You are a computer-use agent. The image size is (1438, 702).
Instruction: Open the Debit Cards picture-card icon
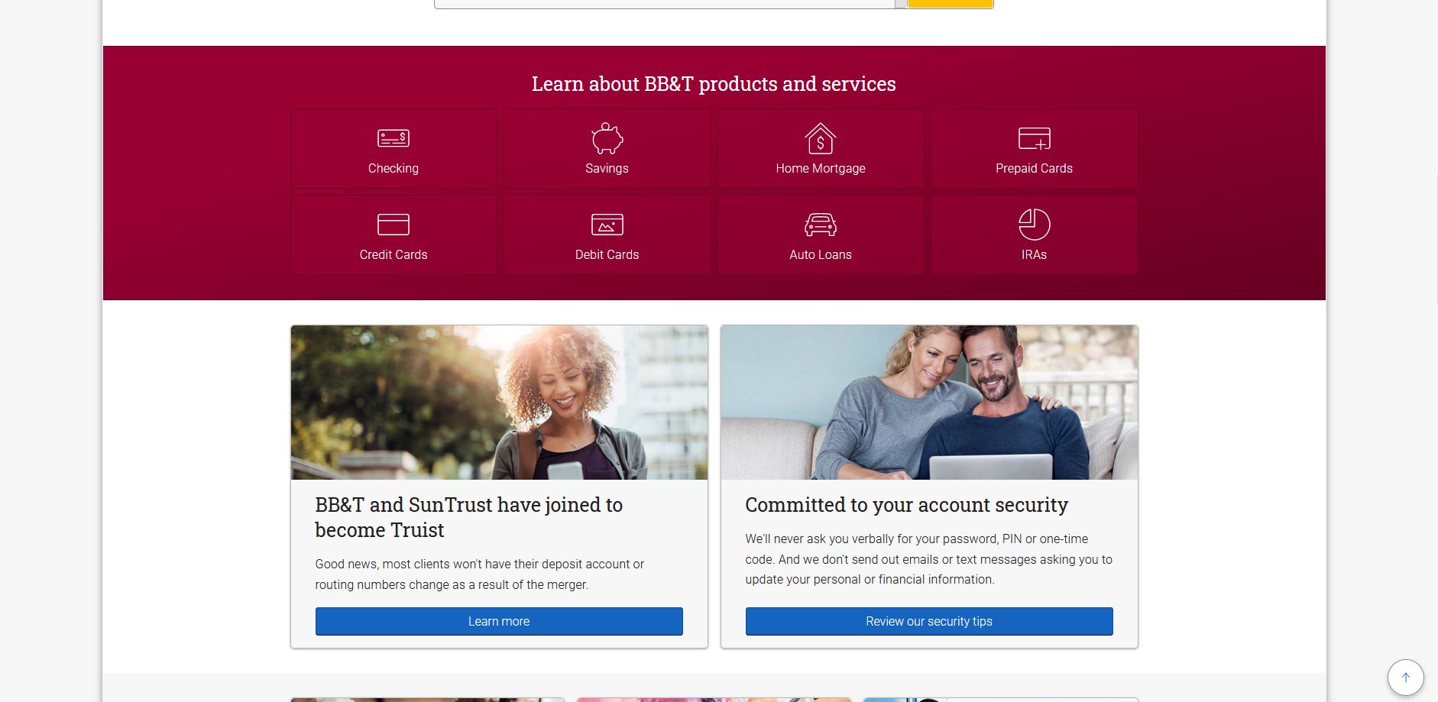coord(607,225)
